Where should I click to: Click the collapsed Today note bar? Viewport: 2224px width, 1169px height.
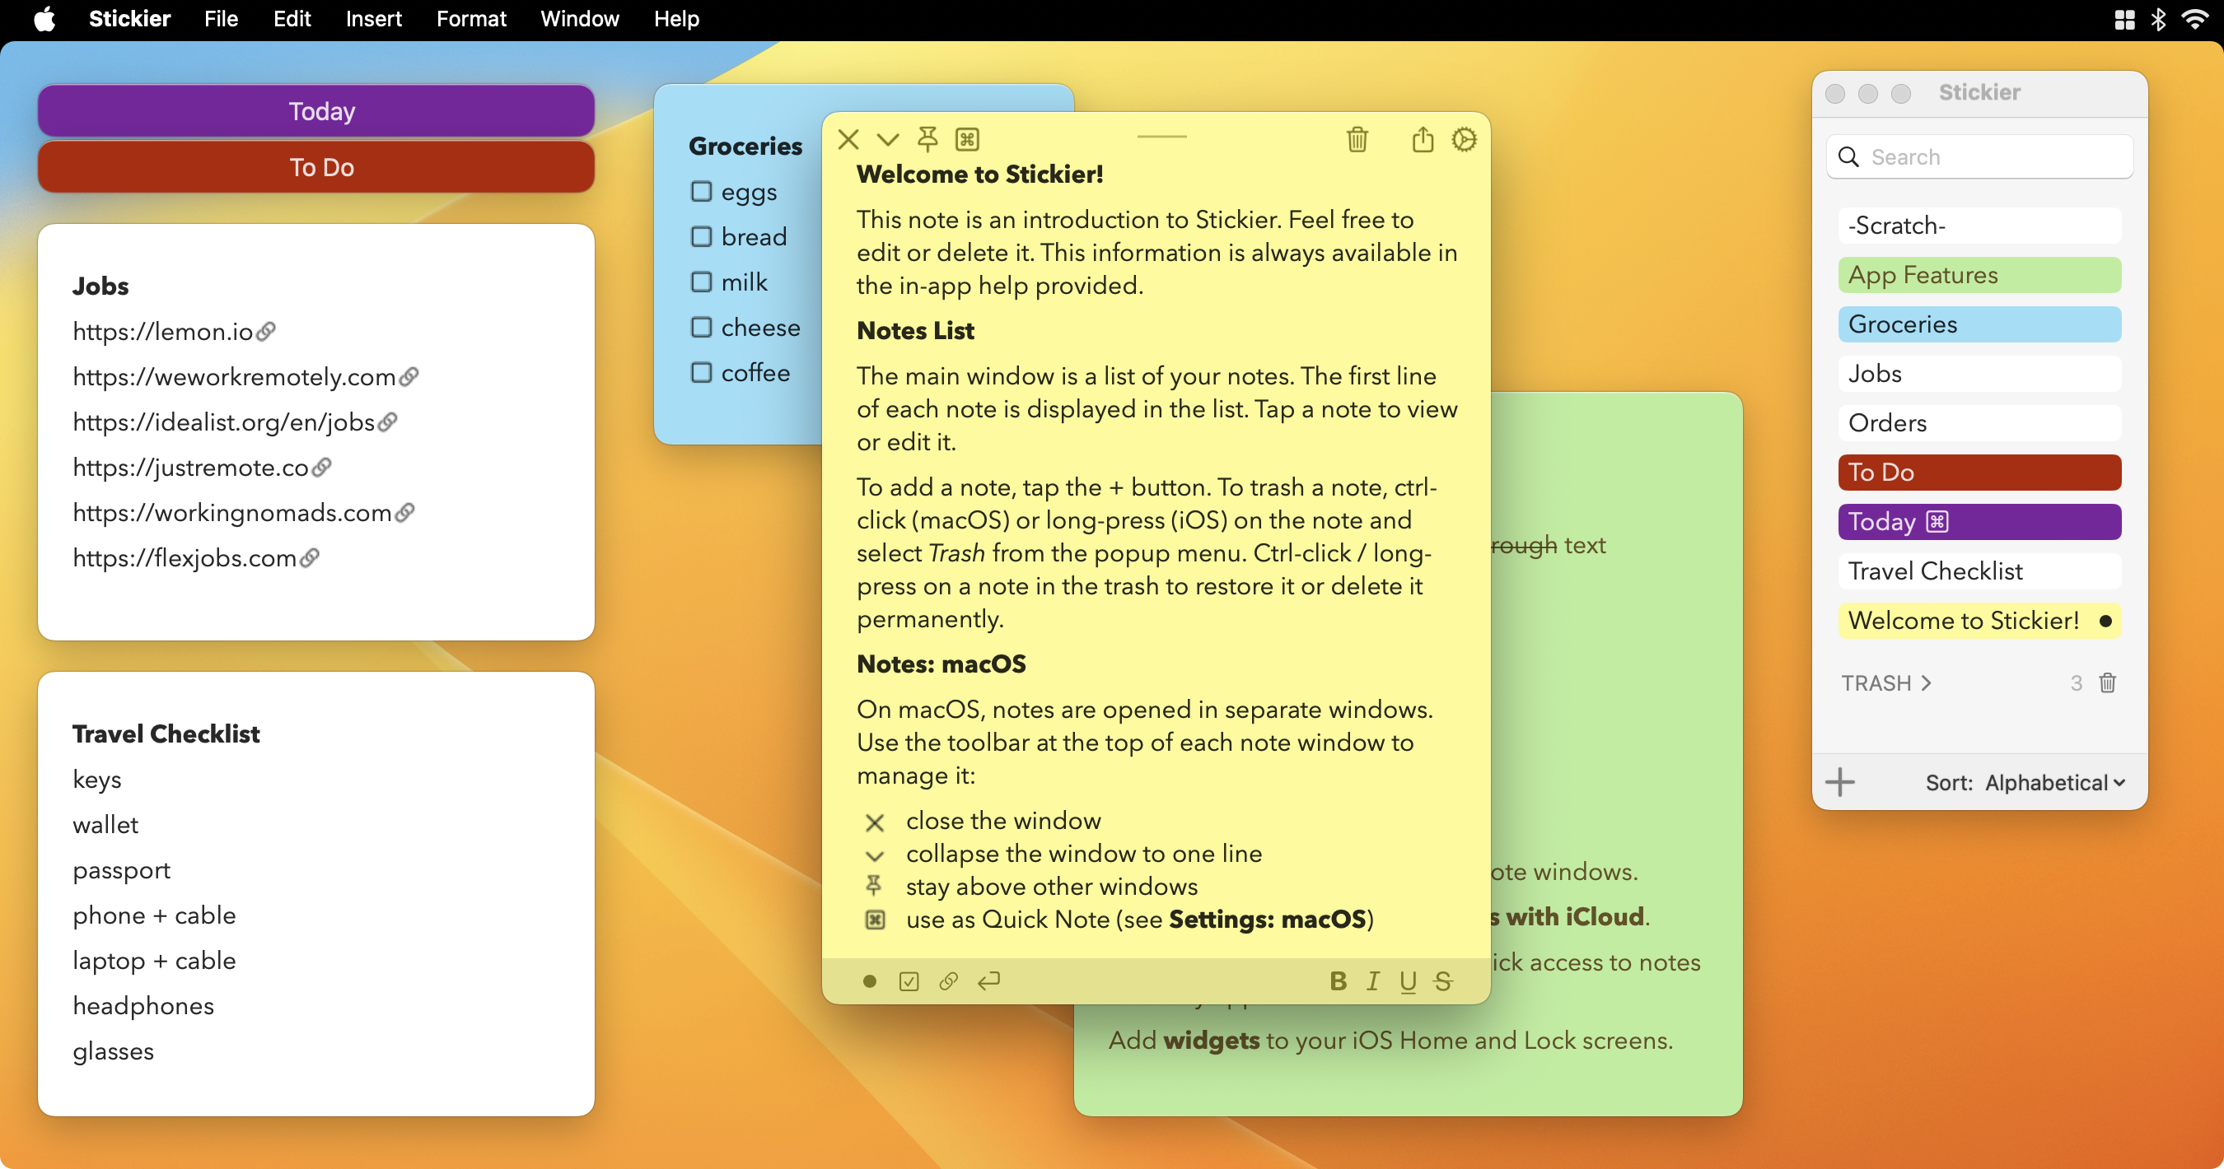(316, 110)
